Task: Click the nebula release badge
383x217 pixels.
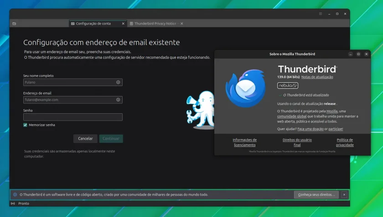Action: (x=288, y=86)
